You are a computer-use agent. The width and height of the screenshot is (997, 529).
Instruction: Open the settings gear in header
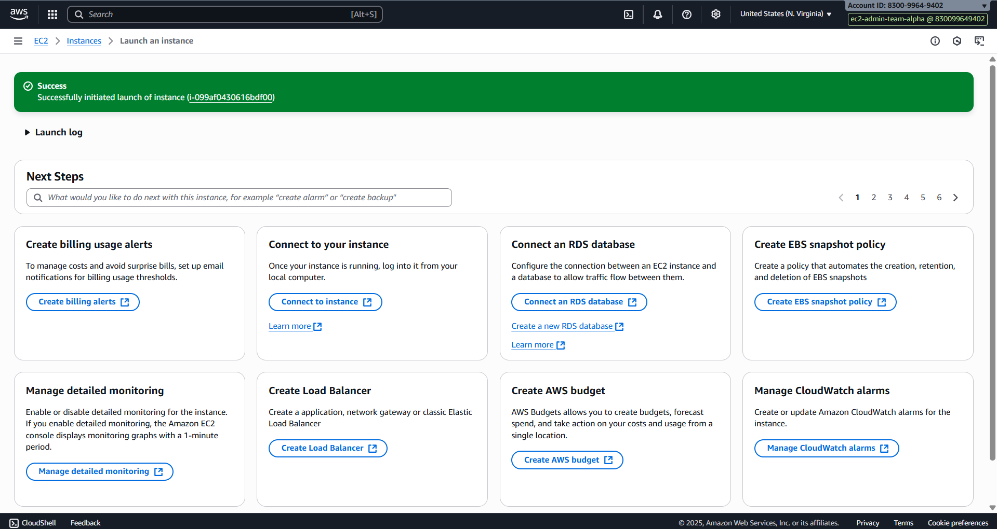(x=715, y=15)
